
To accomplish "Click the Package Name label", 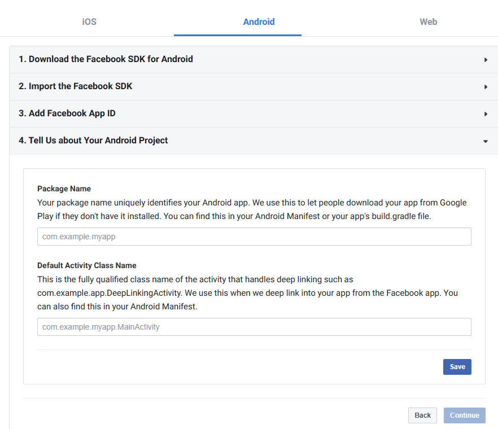I will [x=64, y=189].
